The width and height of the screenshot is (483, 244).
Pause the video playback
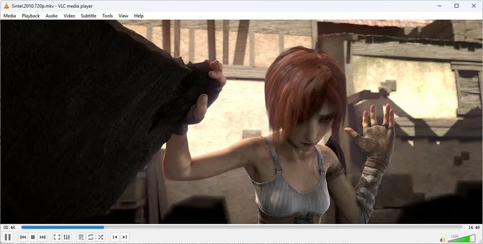pyautogui.click(x=8, y=237)
